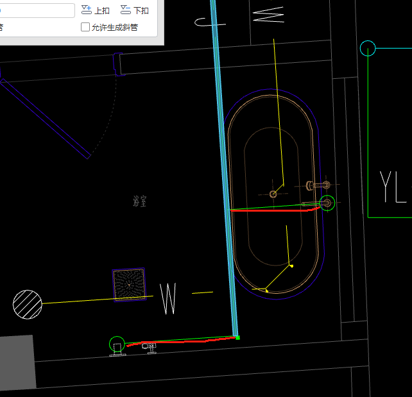Viewport: 412px width, 397px height.
Task: Select the bathtub drain circle symbol
Action: 273,194
